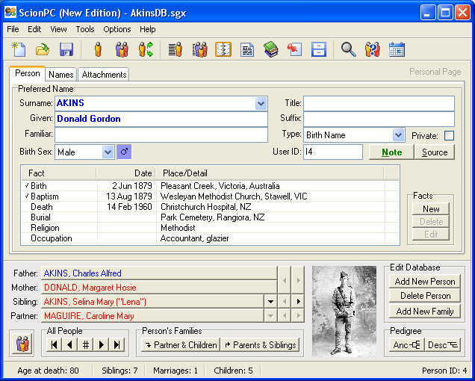This screenshot has width=475, height=381.
Task: Open the Desc pedigree chart
Action: [x=443, y=345]
